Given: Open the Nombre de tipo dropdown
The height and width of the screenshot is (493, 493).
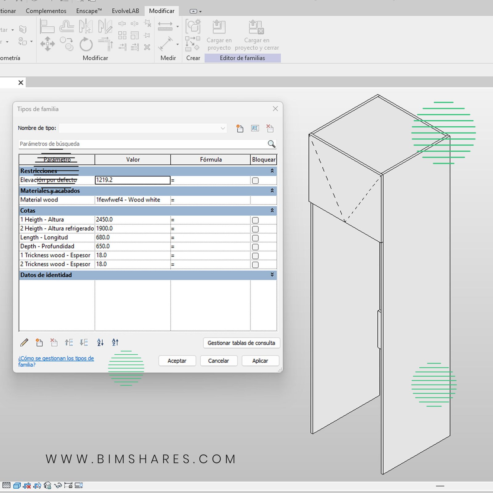Looking at the screenshot, I should click(x=222, y=128).
